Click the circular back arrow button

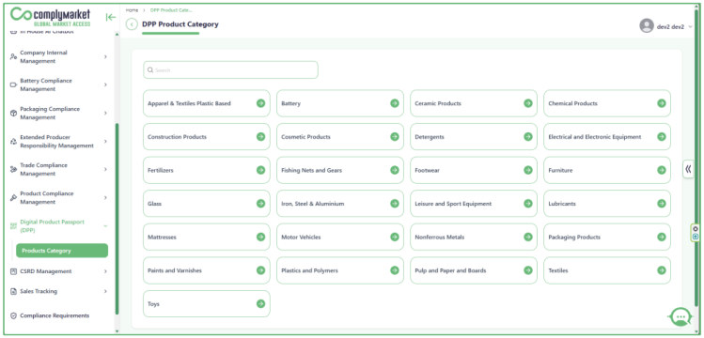tap(132, 24)
